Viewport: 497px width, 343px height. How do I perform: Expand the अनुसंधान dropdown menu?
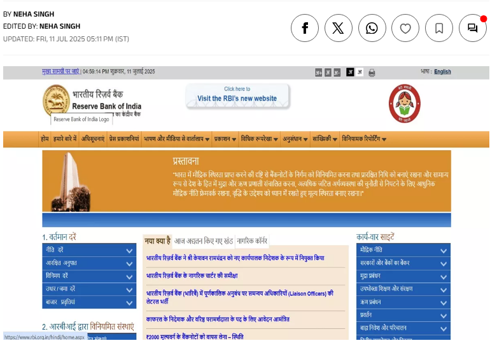295,139
